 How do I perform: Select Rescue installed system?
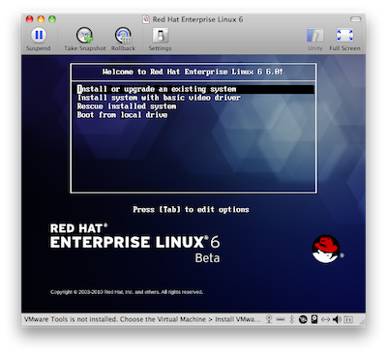tap(127, 106)
